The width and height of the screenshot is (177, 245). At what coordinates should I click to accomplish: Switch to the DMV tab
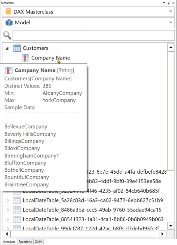tap(38, 242)
